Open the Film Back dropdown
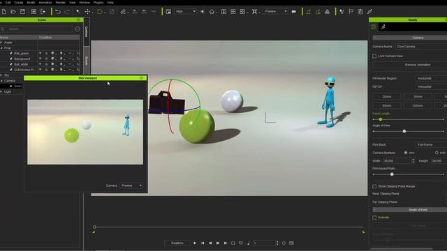 431,144
